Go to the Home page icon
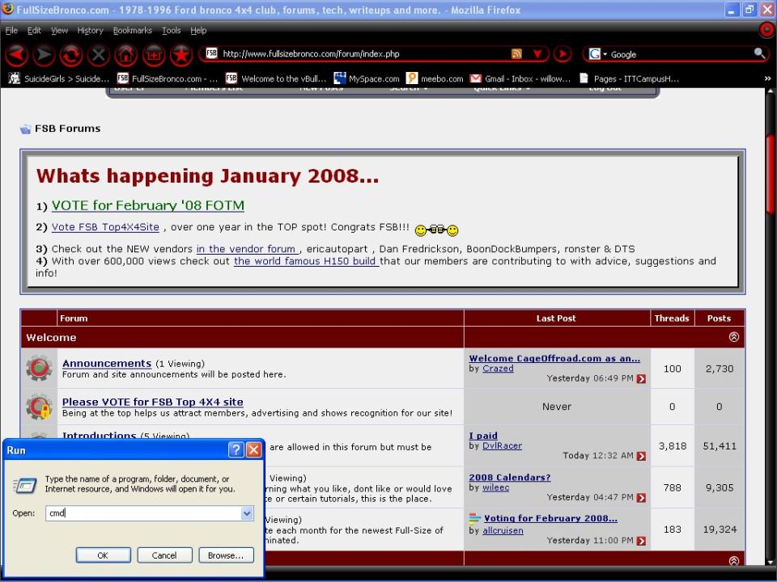Viewport: 777px width, 582px height. [126, 54]
